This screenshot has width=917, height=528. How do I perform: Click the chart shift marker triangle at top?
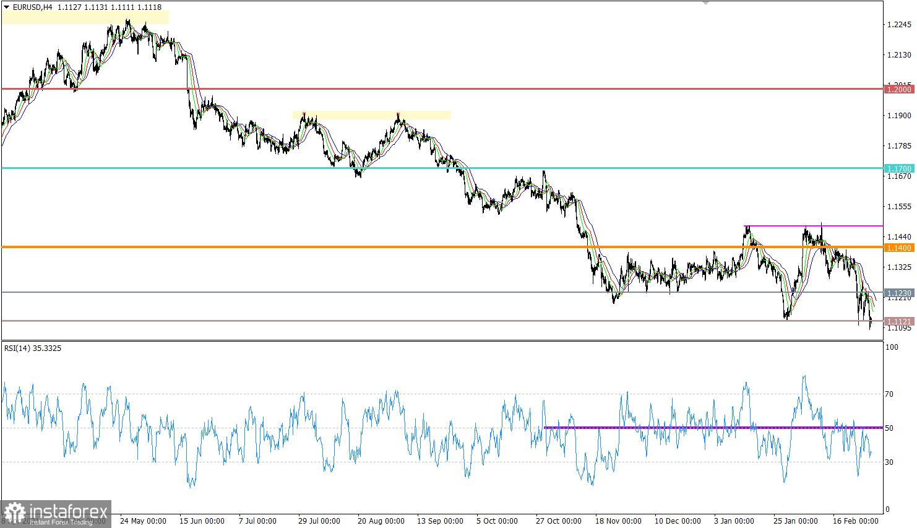pyautogui.click(x=705, y=3)
